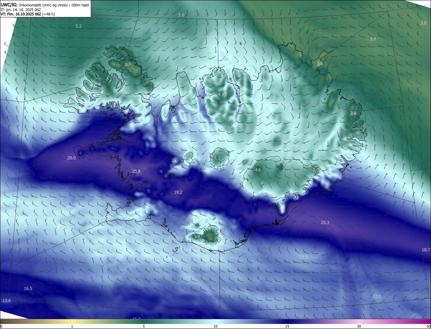This screenshot has height=329, width=431.
Task: Click the 20.8 value label
Action: [136, 172]
